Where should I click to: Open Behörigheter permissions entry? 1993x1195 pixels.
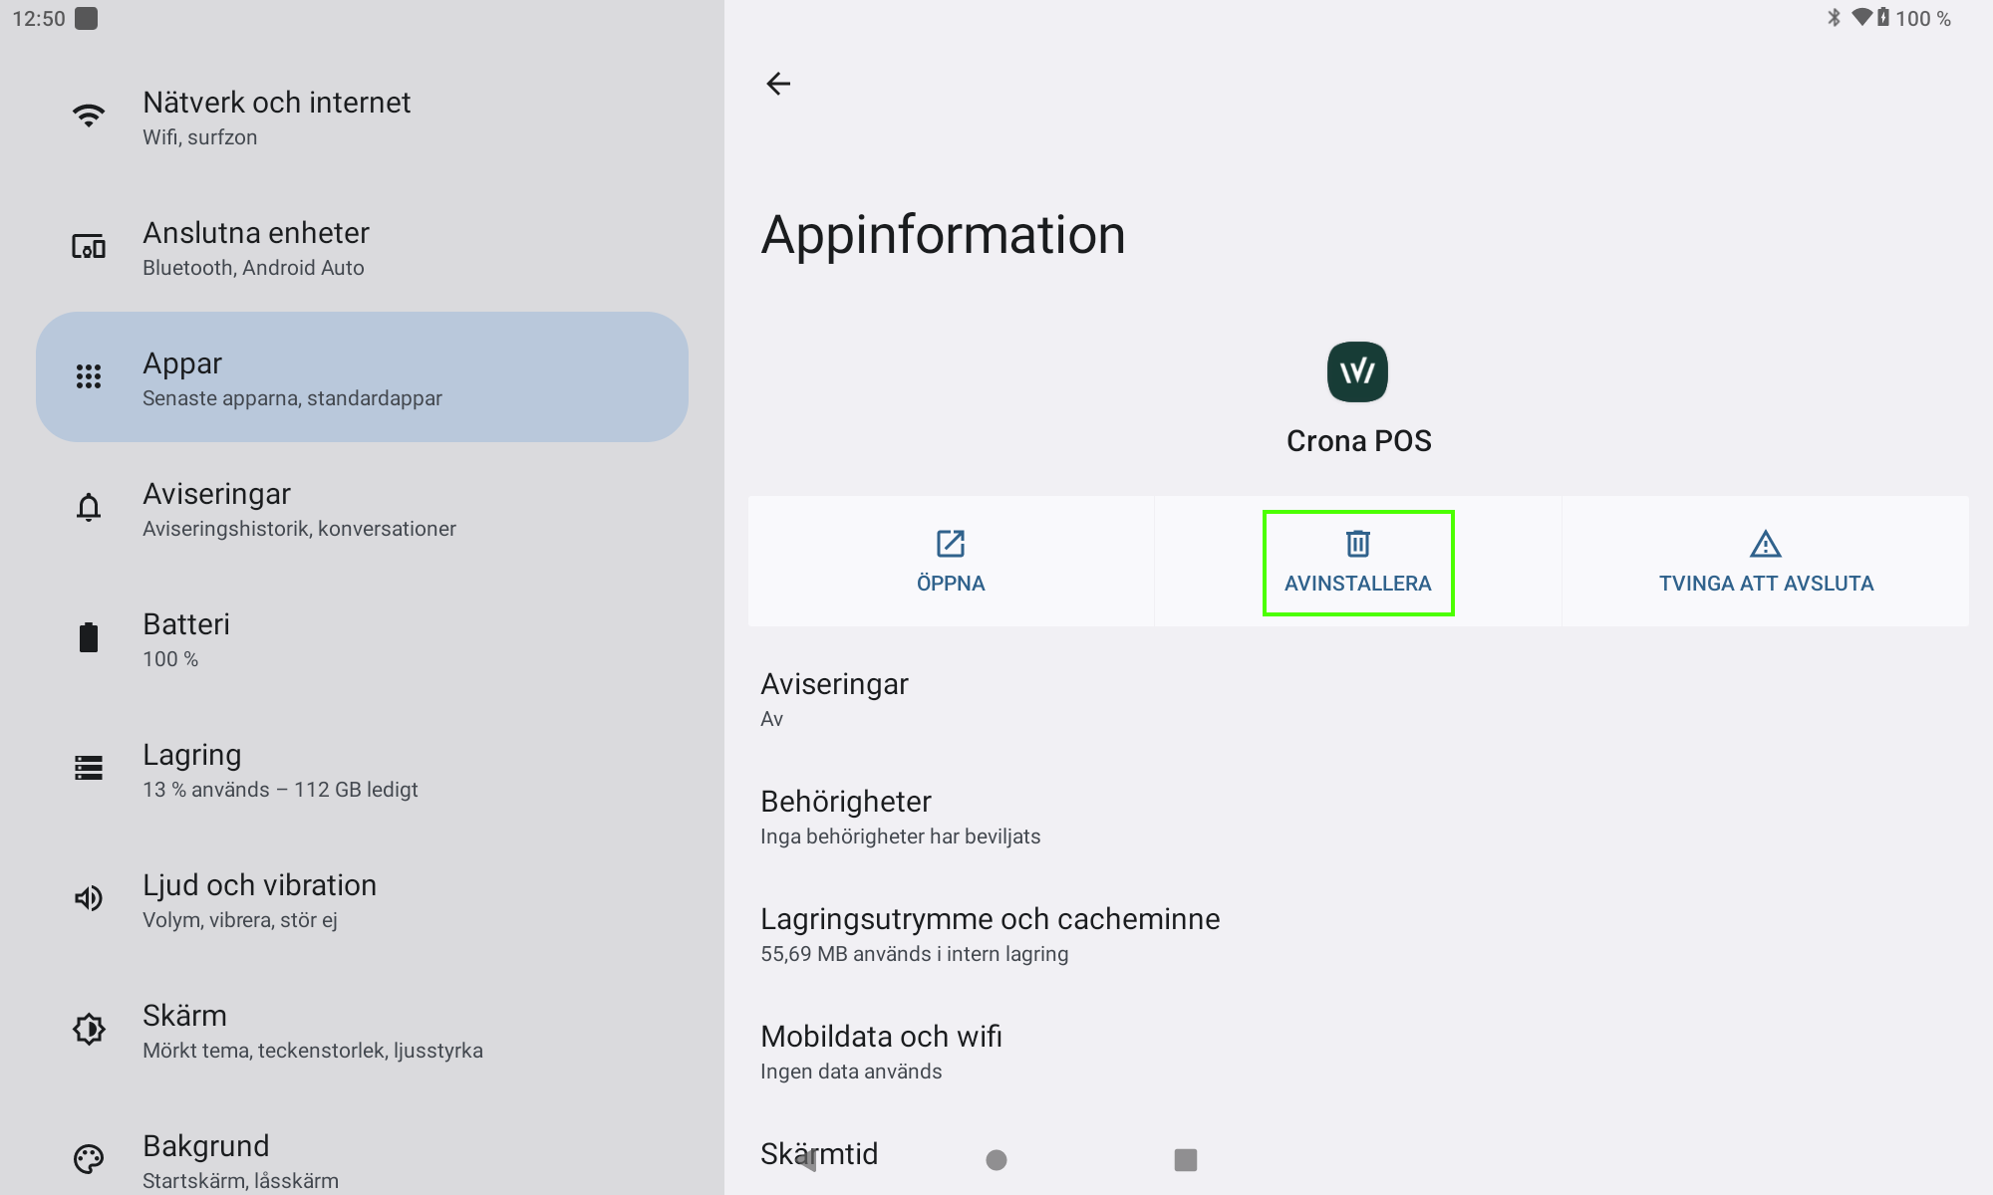coord(900,817)
